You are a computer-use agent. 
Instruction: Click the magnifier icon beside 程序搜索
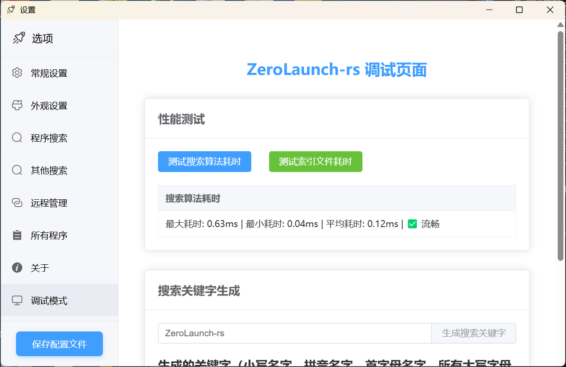pyautogui.click(x=17, y=138)
